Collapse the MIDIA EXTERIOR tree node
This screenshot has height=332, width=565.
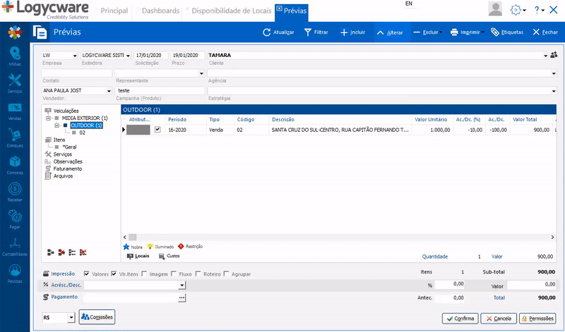coord(48,118)
